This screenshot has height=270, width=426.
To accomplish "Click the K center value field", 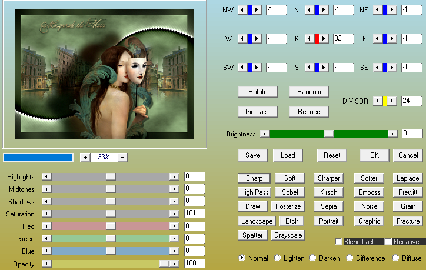I will point(344,39).
